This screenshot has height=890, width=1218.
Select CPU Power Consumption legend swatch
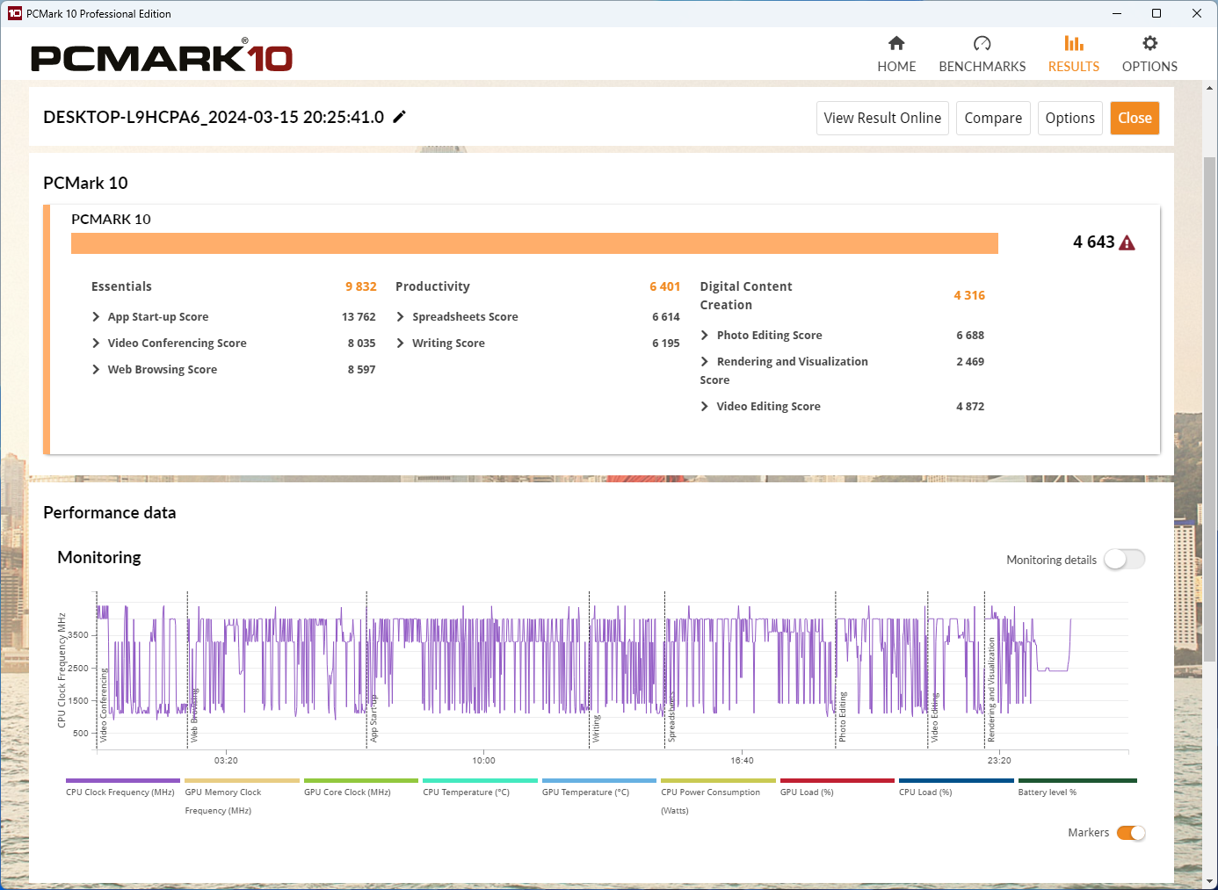pos(718,780)
